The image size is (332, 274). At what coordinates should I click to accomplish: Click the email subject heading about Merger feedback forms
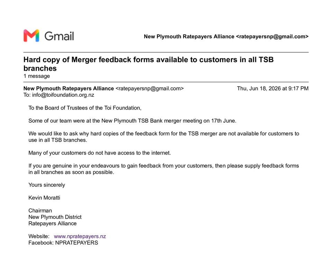click(148, 64)
